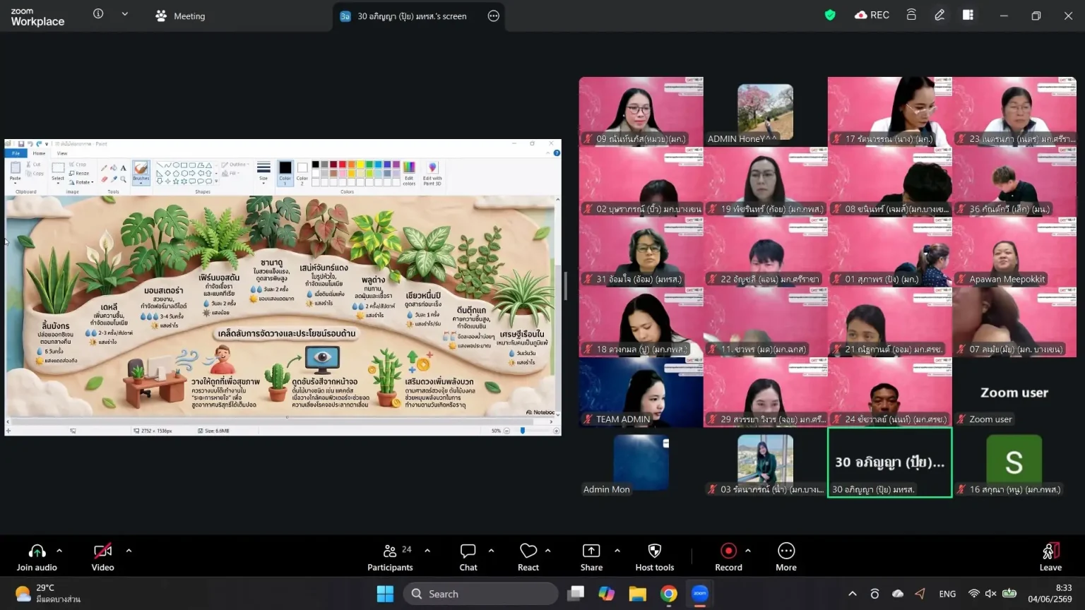Open the Participants panel
Image resolution: width=1085 pixels, height=610 pixels.
click(x=390, y=557)
